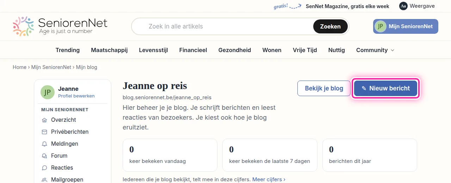451x183 pixels.
Task: Open the Levensstijl section
Action: tap(153, 50)
